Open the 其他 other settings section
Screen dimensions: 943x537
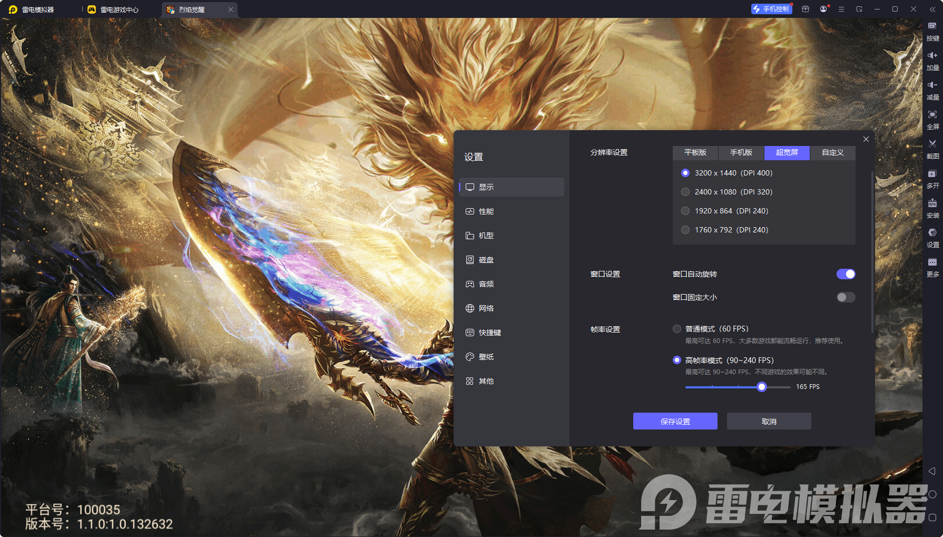512,381
